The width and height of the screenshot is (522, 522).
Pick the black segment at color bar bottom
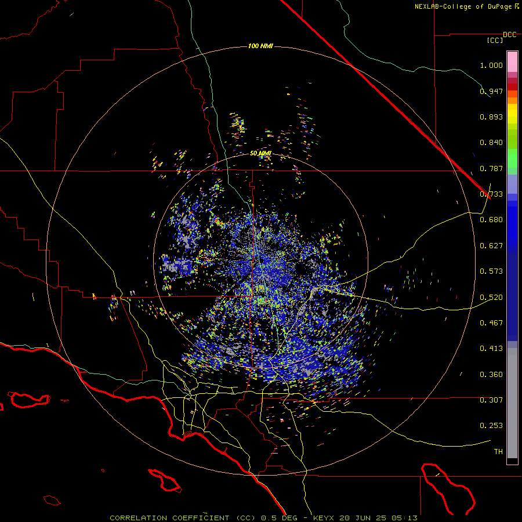[x=512, y=461]
